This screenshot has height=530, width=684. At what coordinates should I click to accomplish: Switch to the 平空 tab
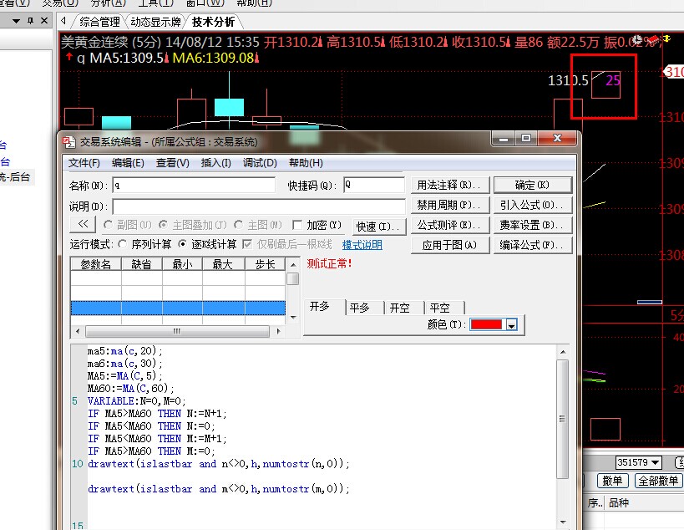[439, 308]
